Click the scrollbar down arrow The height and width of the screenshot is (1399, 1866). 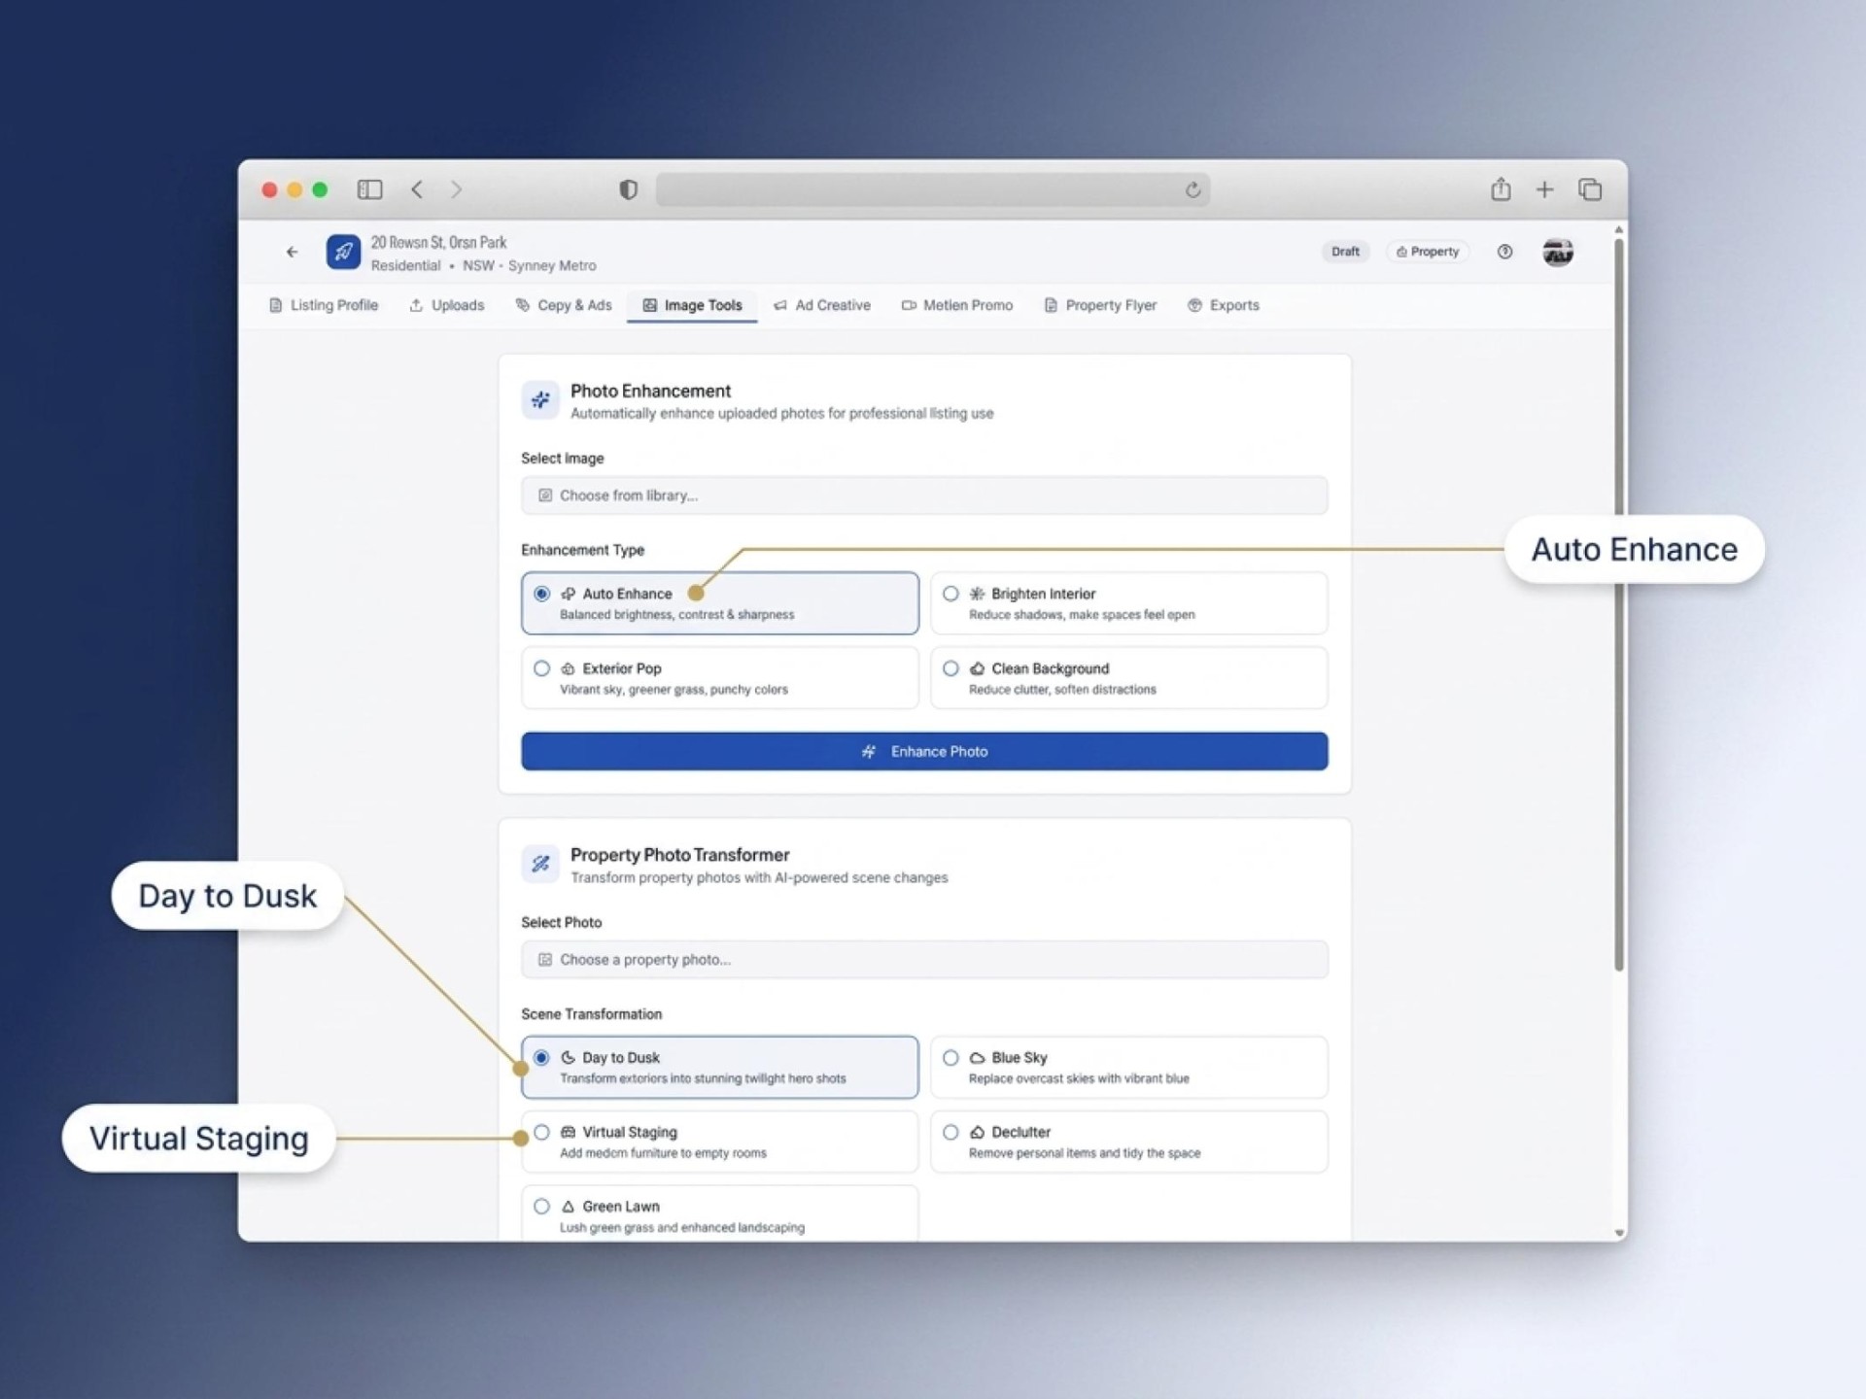[1618, 1233]
